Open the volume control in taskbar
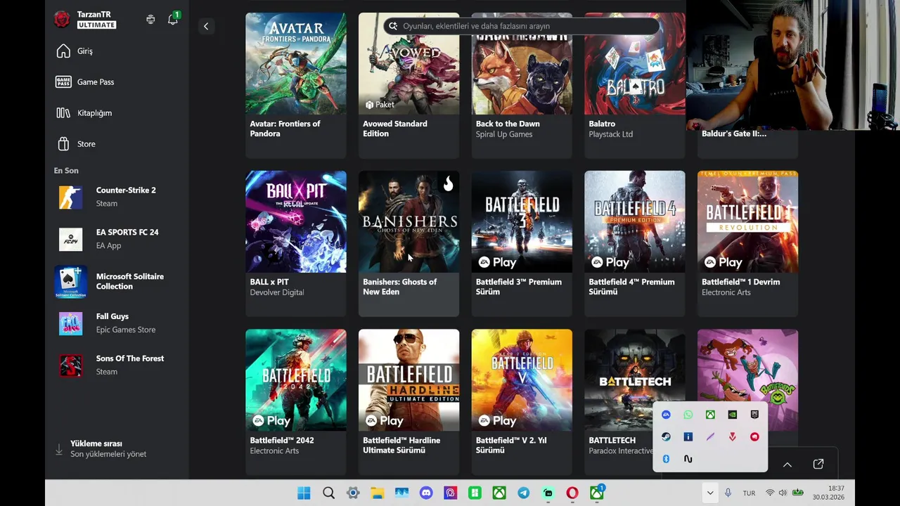Screen dimensions: 900x506 (783, 493)
